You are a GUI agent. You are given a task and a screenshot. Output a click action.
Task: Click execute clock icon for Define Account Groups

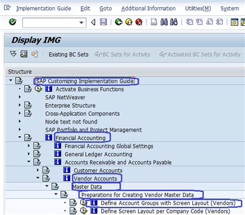click(x=83, y=203)
